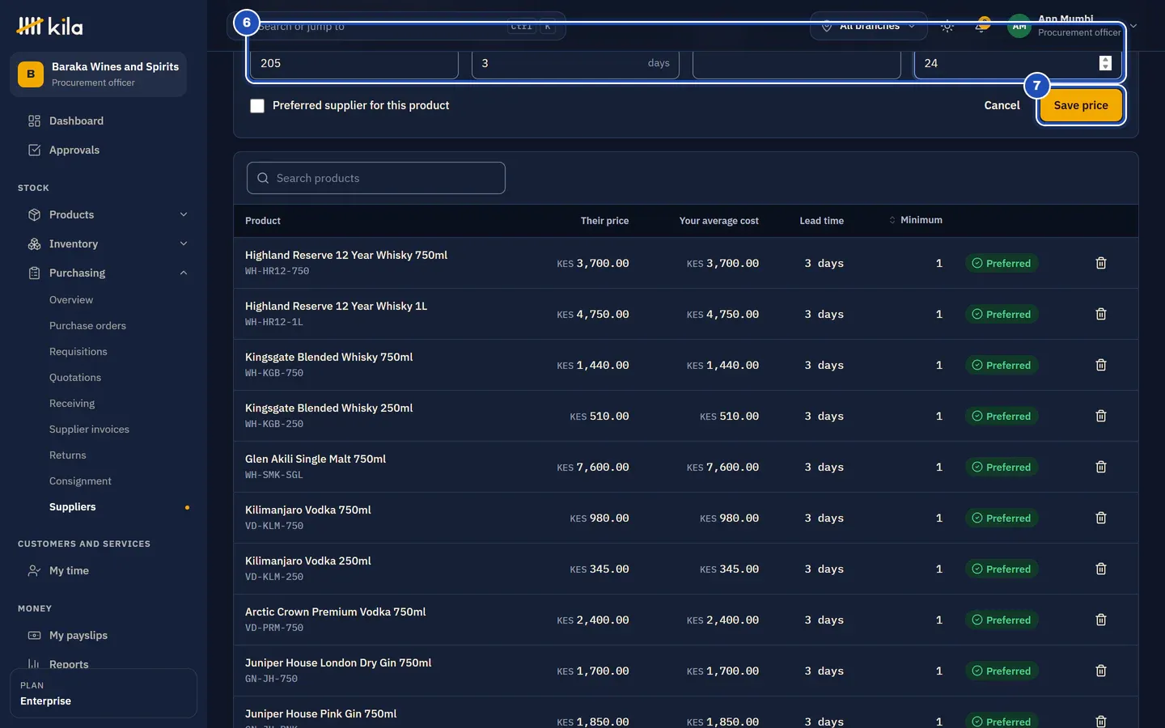Viewport: 1165px width, 728px height.
Task: Open the All branches dropdown
Action: coord(868,26)
